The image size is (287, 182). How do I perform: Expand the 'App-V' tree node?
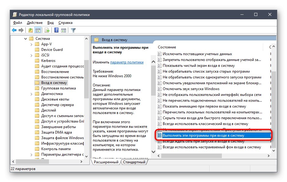click(x=32, y=44)
